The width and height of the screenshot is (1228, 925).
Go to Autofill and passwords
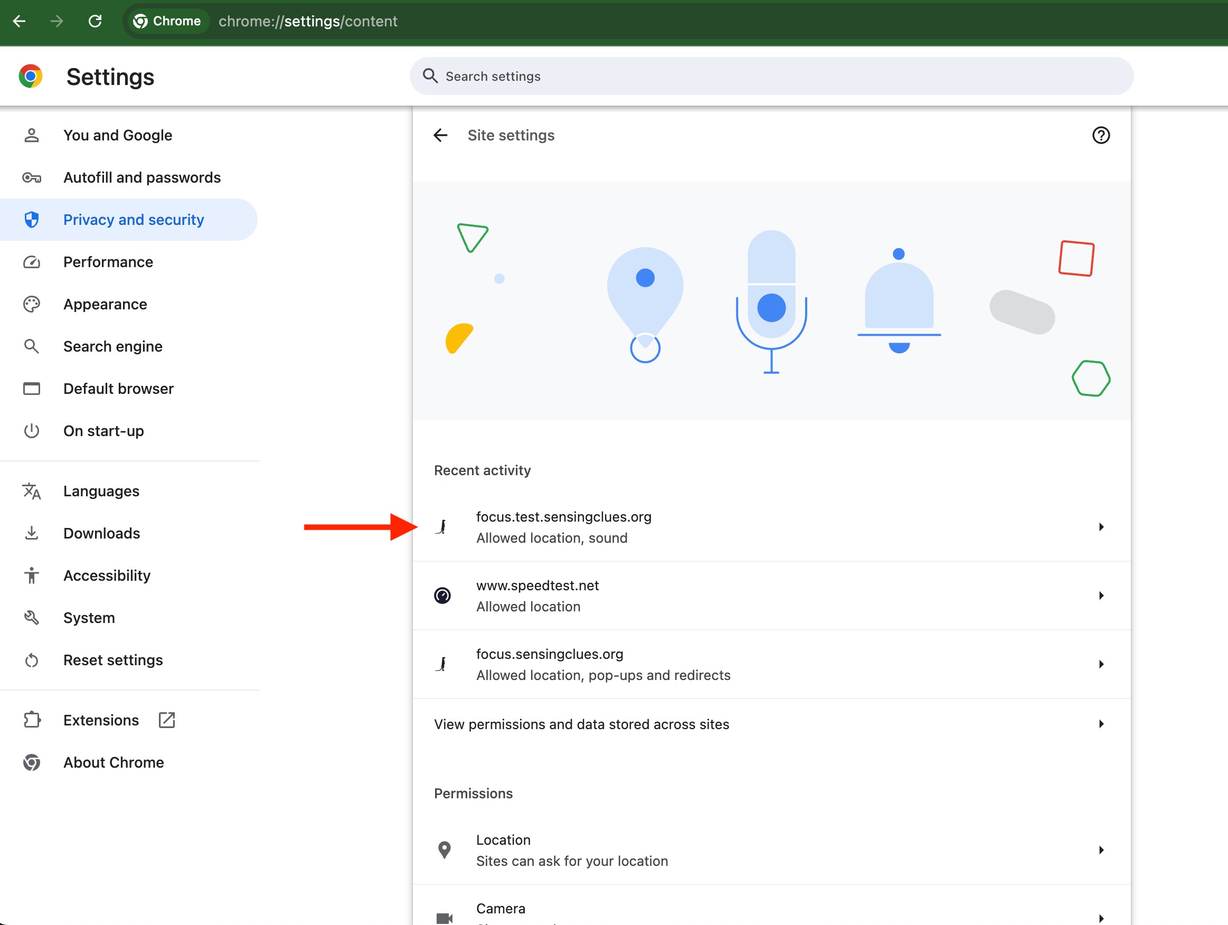pos(141,178)
